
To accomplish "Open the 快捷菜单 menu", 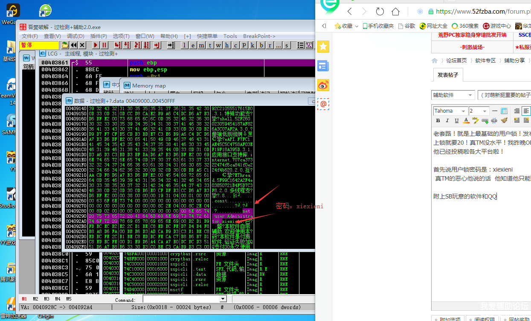I will (207, 36).
